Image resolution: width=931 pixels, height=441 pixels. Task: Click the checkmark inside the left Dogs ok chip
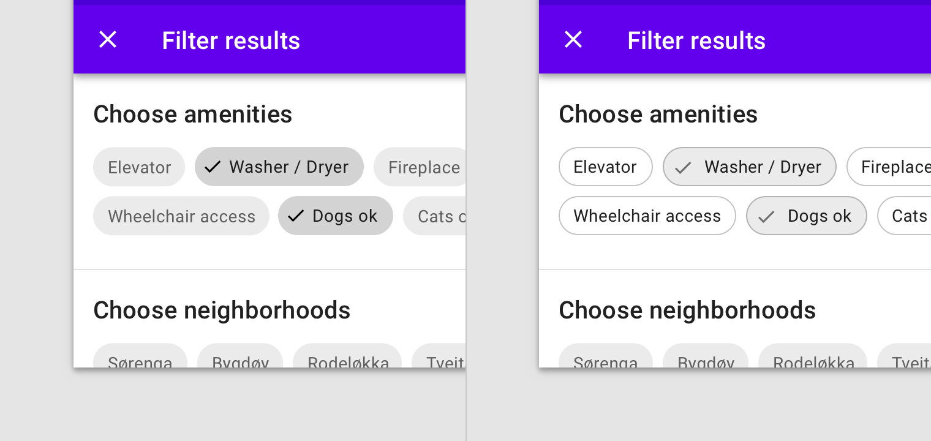pos(296,216)
